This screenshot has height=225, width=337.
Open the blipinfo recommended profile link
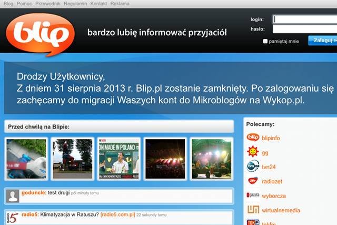point(271,138)
